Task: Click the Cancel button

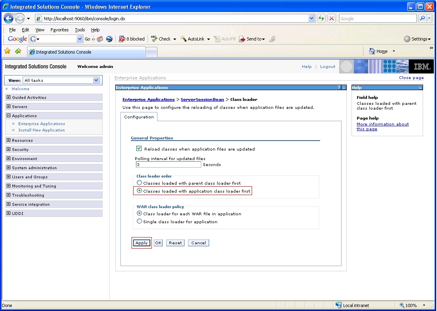Action: coord(198,243)
